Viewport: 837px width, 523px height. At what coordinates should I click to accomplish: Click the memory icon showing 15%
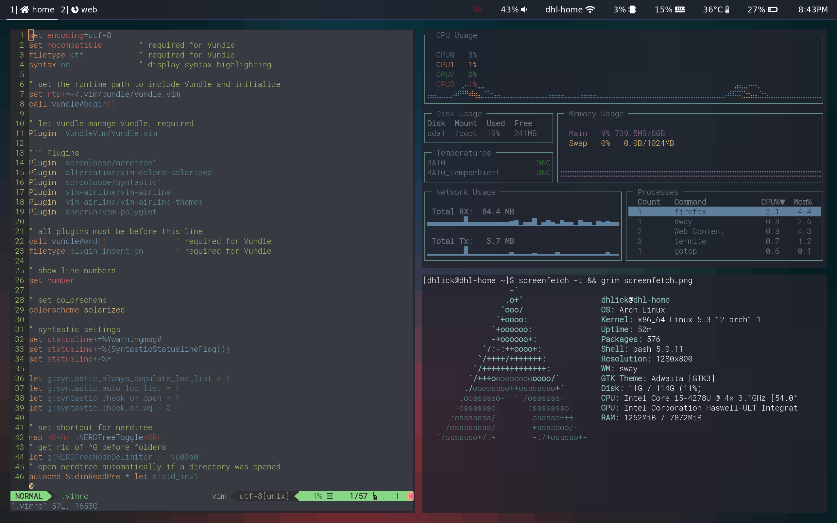pyautogui.click(x=680, y=10)
